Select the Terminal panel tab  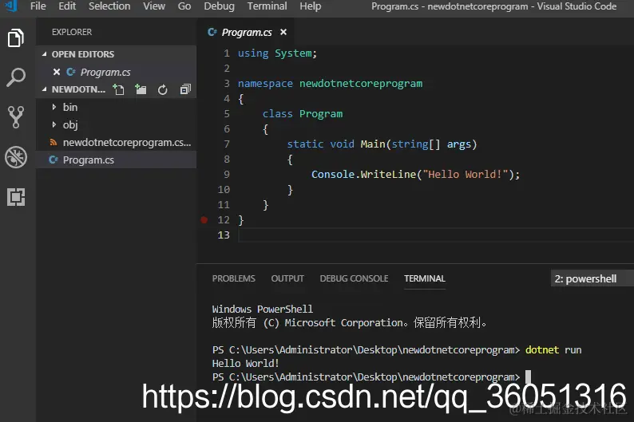tap(425, 278)
